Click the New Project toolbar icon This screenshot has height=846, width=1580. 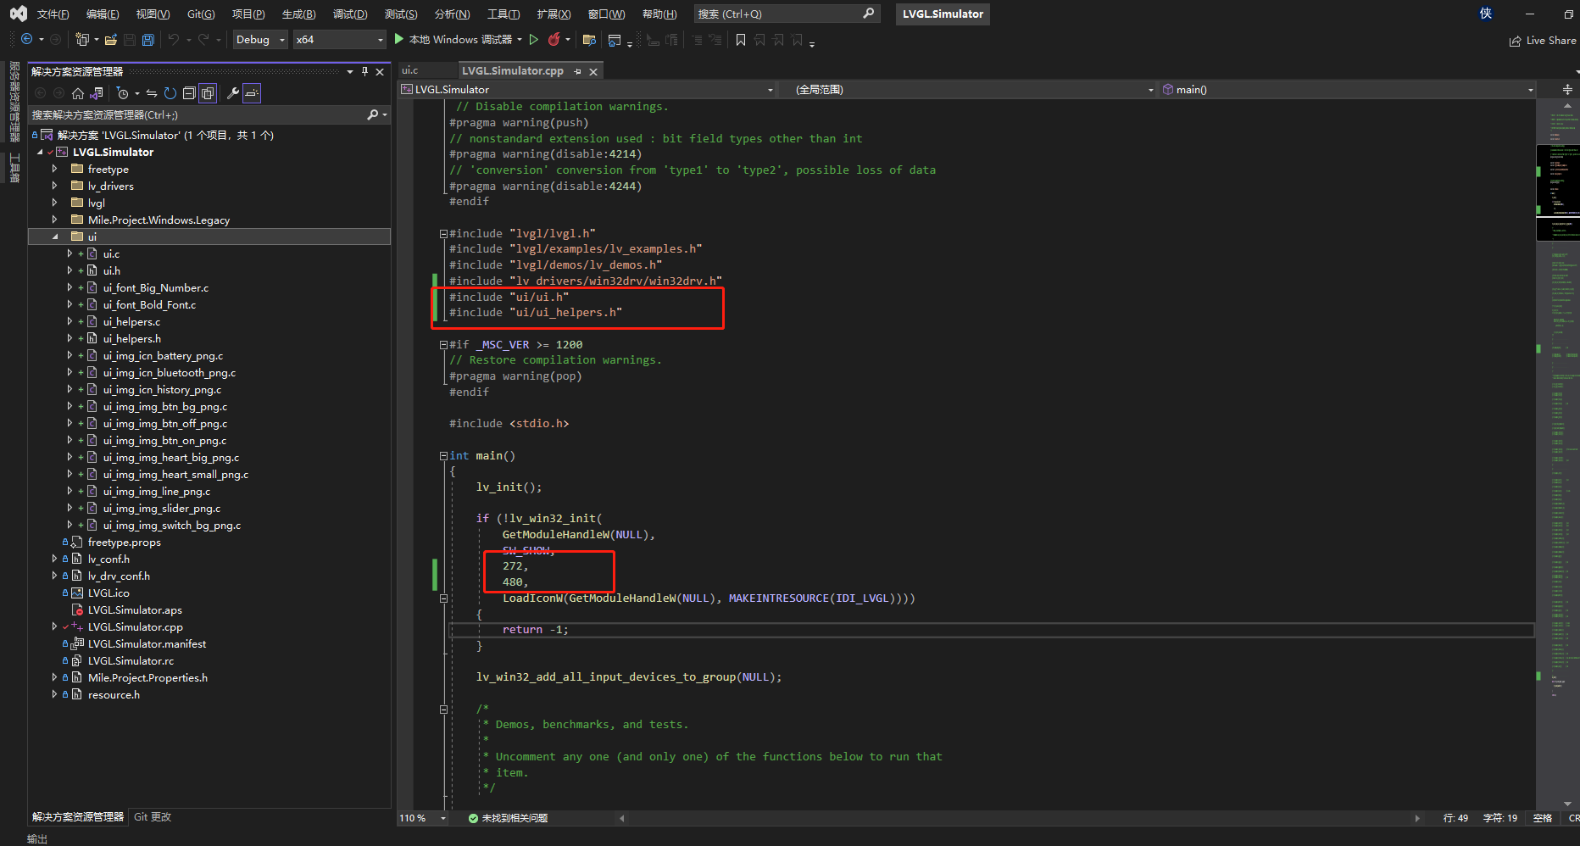click(82, 39)
